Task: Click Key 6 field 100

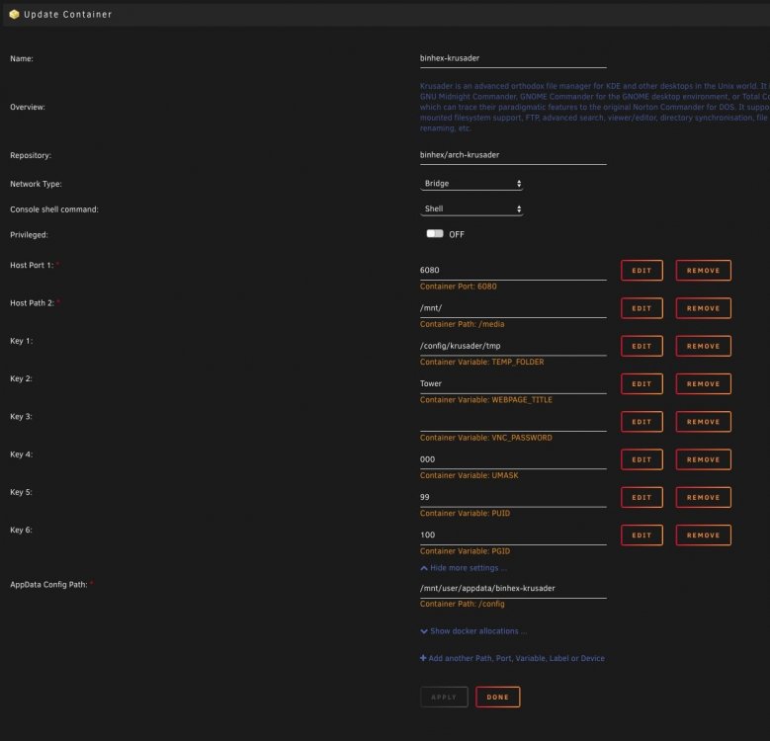Action: pyautogui.click(x=513, y=535)
